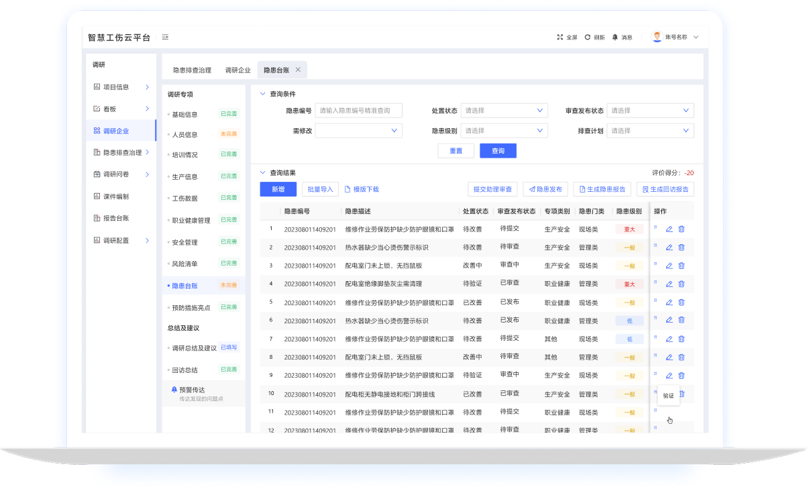Select 风险清单 in the 调研专项 list
This screenshot has width=807, height=491.
point(185,264)
